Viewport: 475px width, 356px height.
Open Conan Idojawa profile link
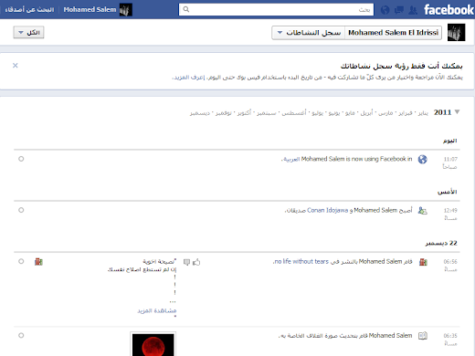(328, 210)
